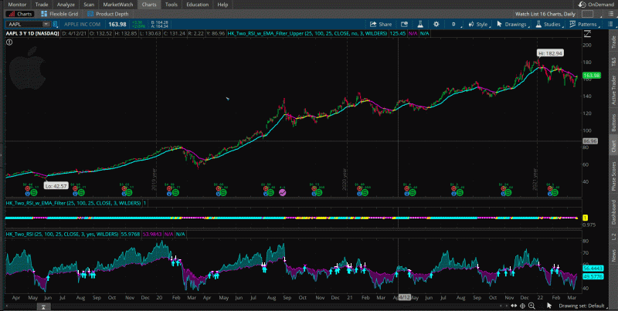Open the Dashboard sidebar tab
This screenshot has width=618, height=311.
[x=613, y=211]
